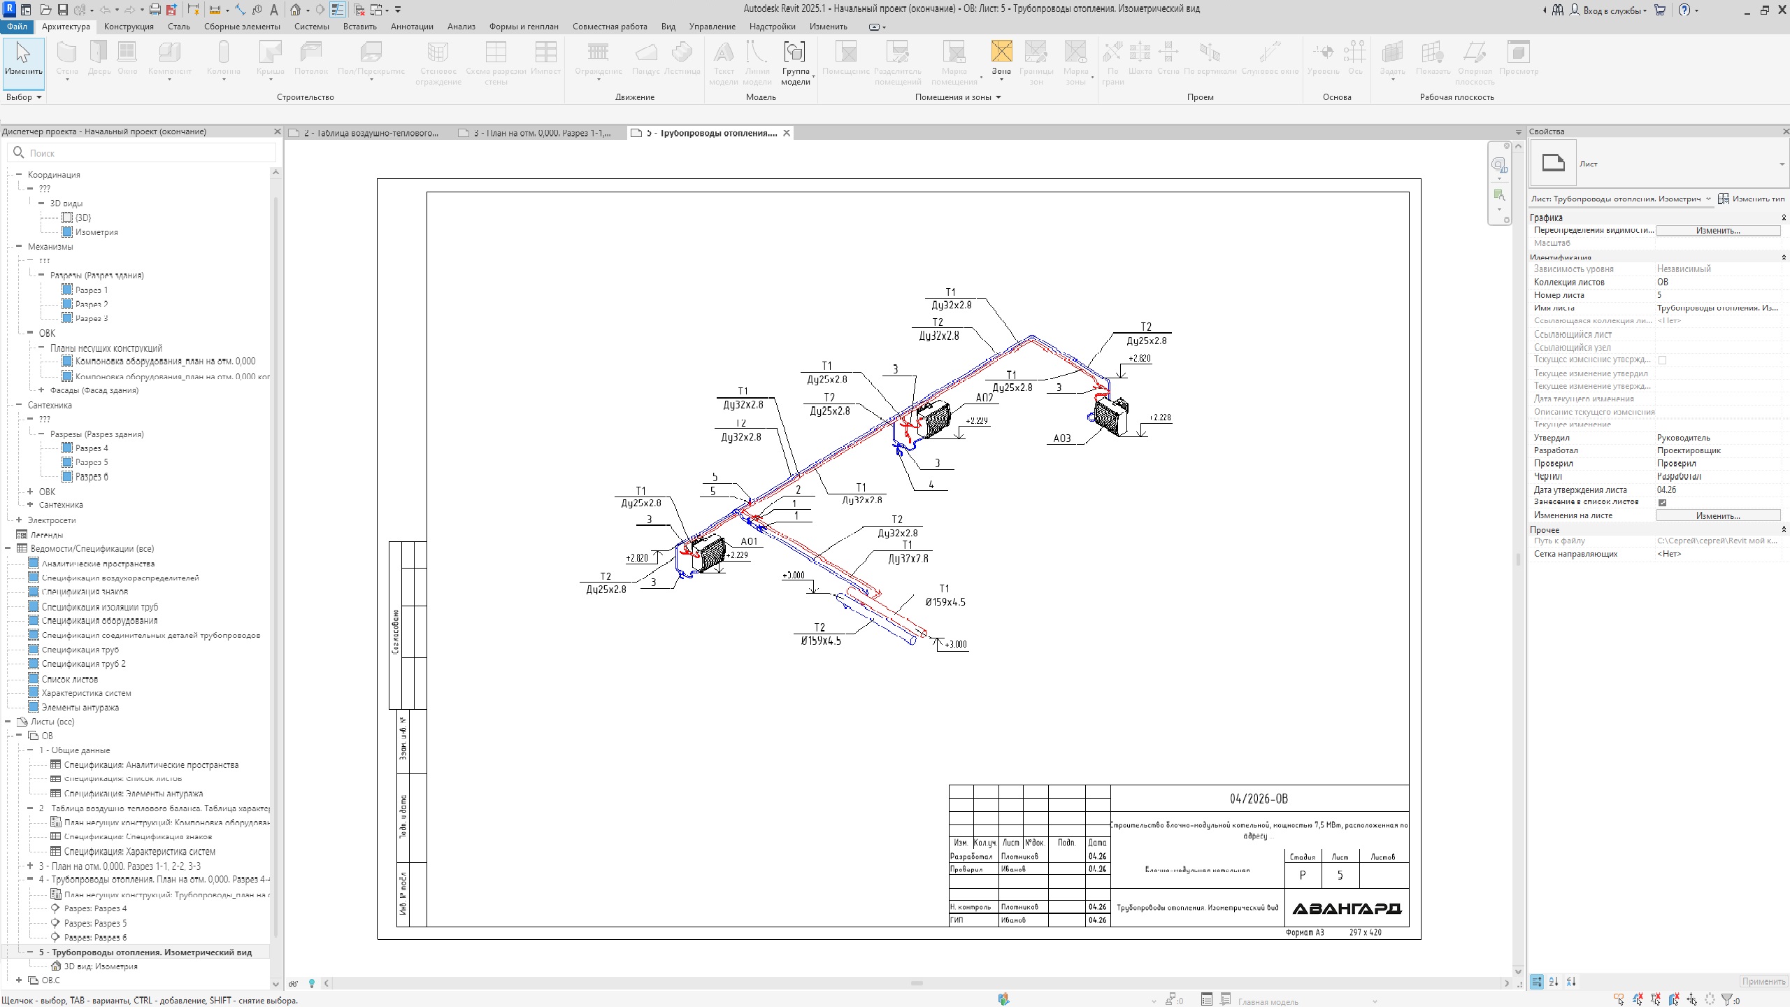This screenshot has height=1007, width=1790.
Task: Click 'Изменить...' for visibility overrides
Action: [x=1718, y=231]
